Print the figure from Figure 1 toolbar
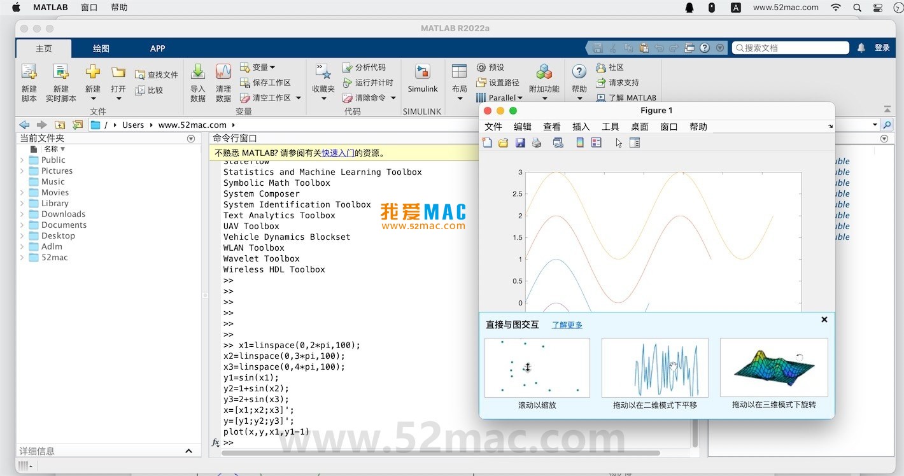Image resolution: width=904 pixels, height=476 pixels. 537,143
